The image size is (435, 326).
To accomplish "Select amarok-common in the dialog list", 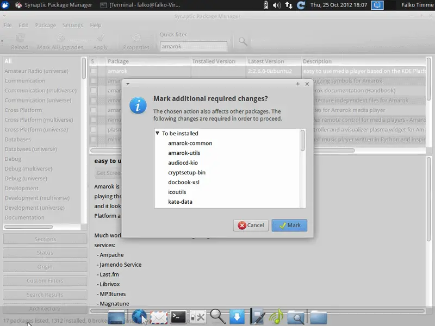I will (190, 143).
